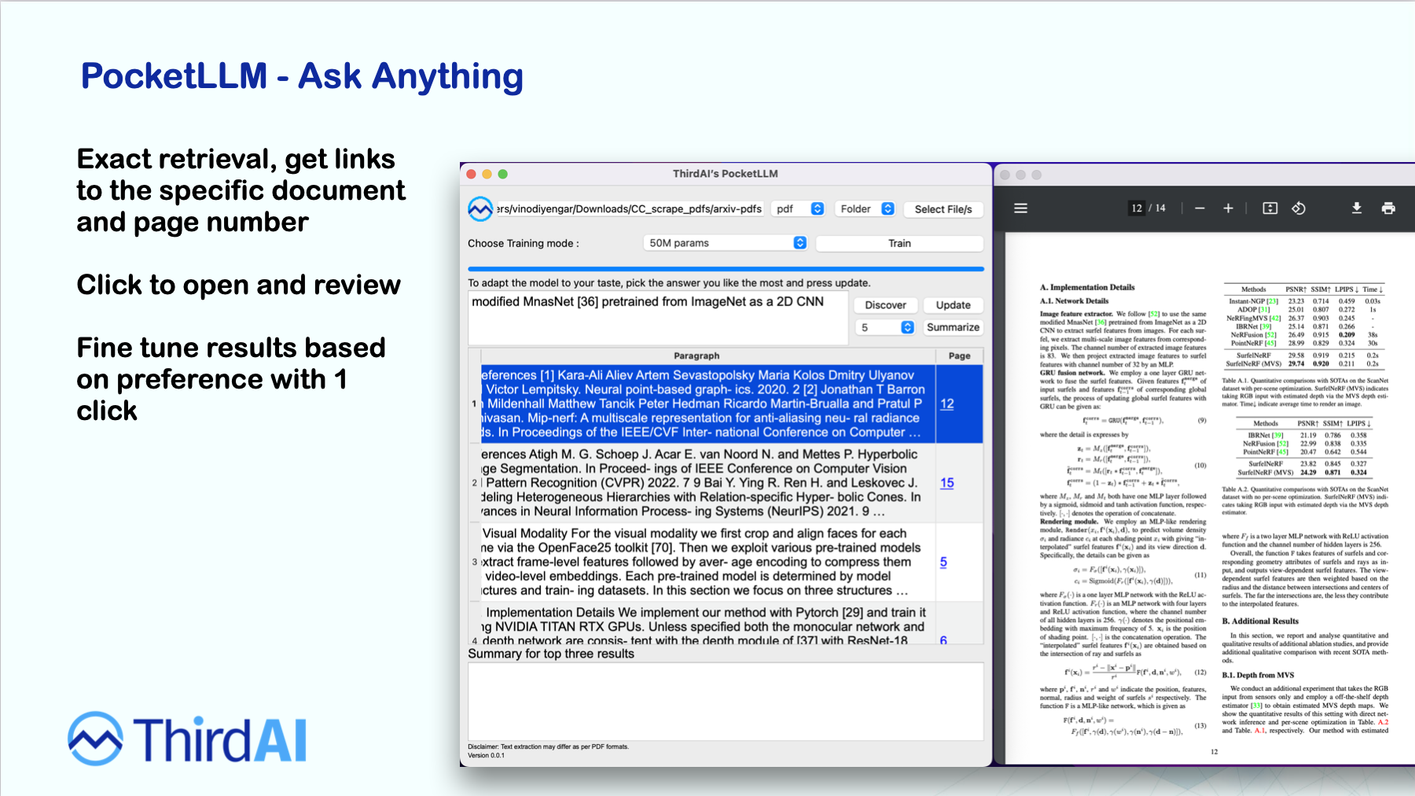Download the PDF with the download icon
The image size is (1415, 796).
click(x=1357, y=208)
